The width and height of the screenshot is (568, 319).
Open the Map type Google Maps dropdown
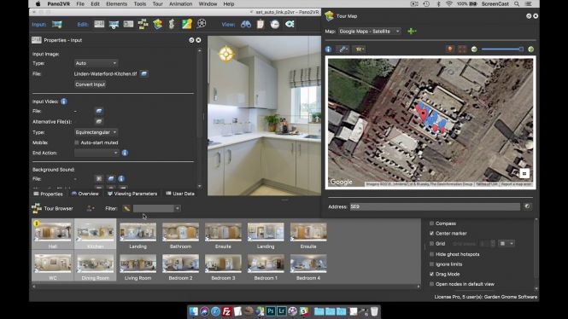point(369,32)
